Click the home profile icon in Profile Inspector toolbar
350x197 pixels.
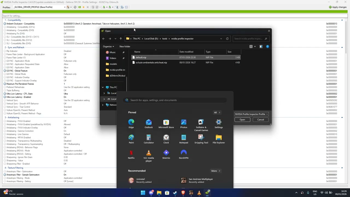point(68,7)
